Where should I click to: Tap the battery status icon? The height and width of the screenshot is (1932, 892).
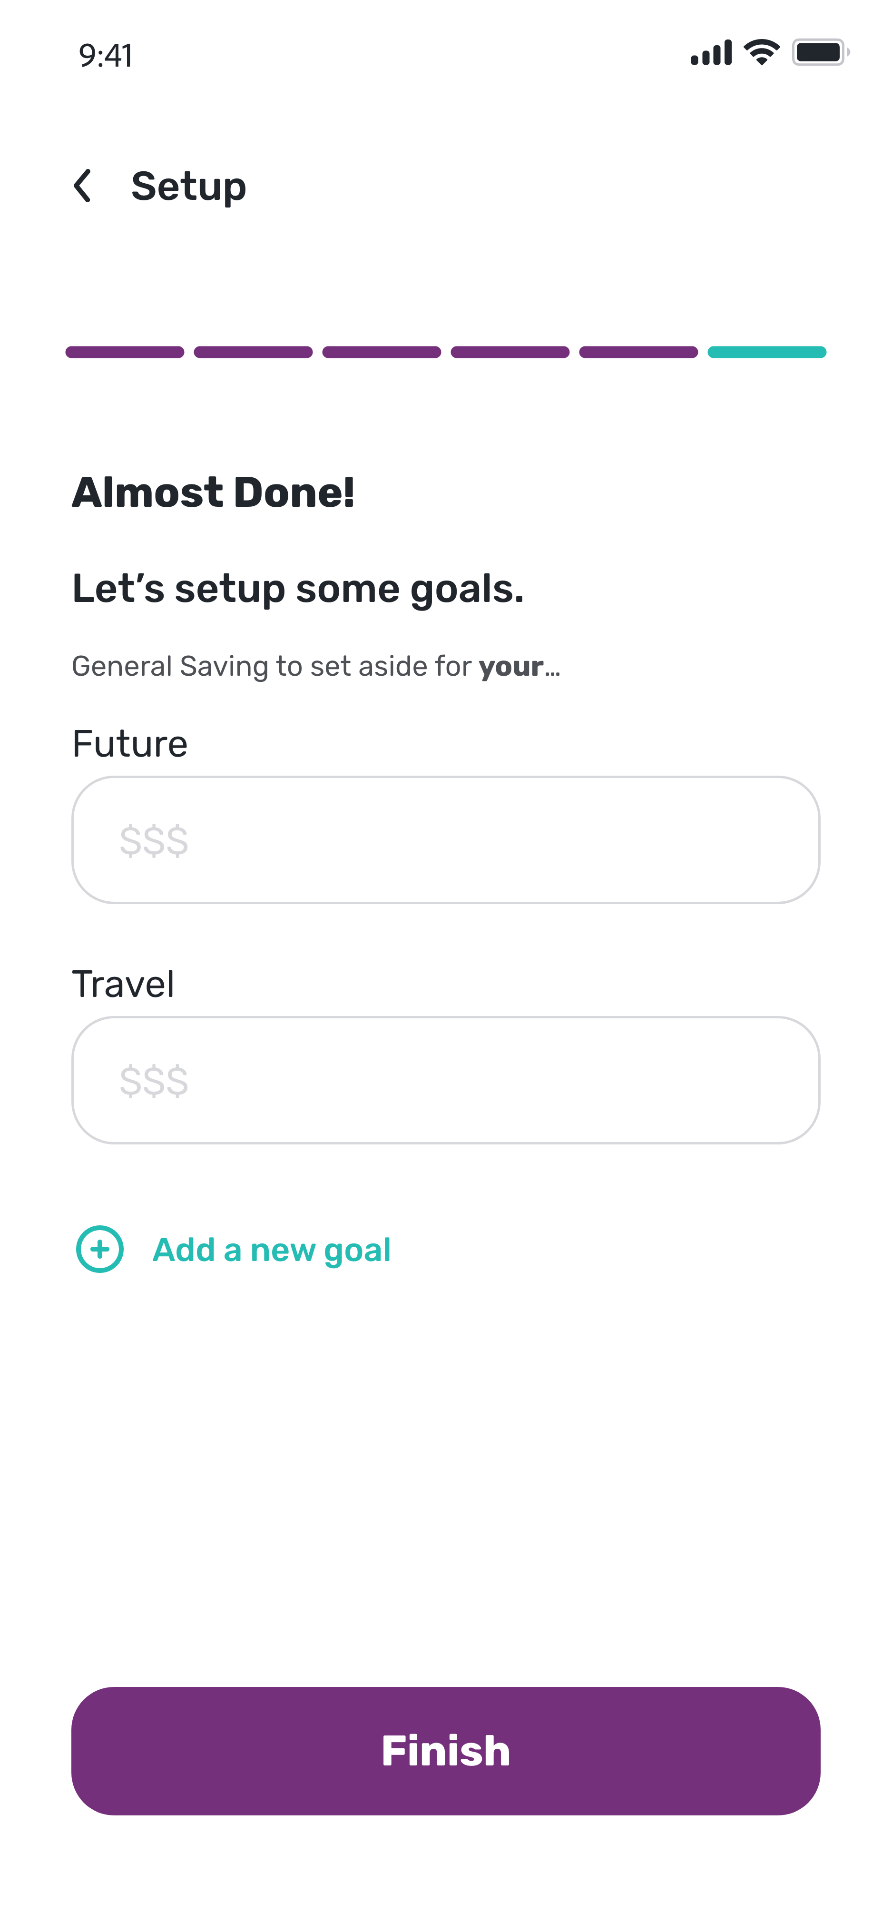coord(820,52)
